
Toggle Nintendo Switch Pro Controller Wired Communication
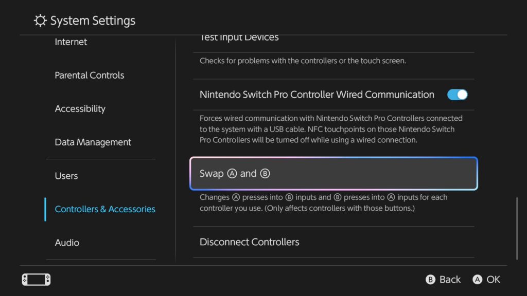click(x=457, y=95)
